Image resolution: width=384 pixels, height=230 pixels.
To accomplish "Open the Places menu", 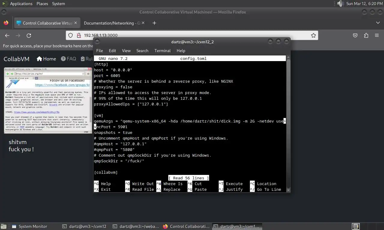I will [42, 4].
